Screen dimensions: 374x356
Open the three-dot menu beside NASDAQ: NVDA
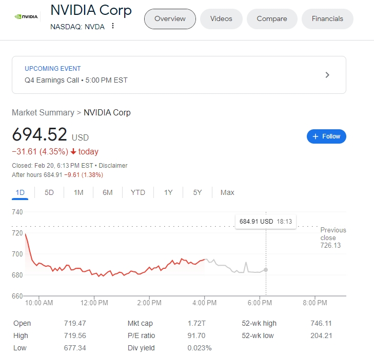click(x=113, y=27)
